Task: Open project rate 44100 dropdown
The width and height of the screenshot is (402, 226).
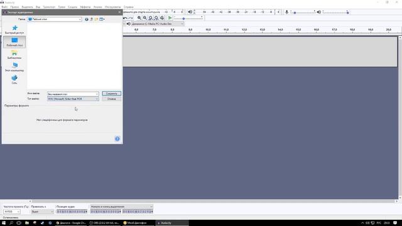Action: tap(11, 212)
